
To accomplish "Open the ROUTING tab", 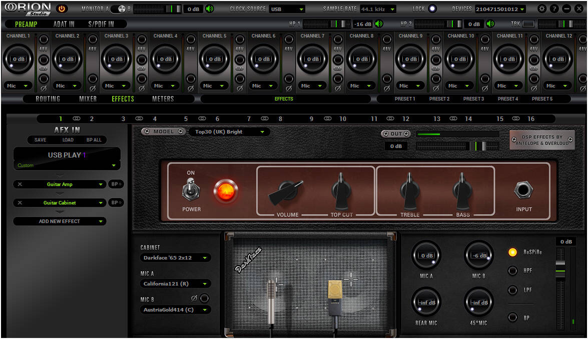I will coord(48,99).
